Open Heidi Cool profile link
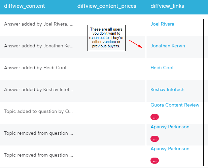This screenshot has height=168, width=208. coord(162,68)
